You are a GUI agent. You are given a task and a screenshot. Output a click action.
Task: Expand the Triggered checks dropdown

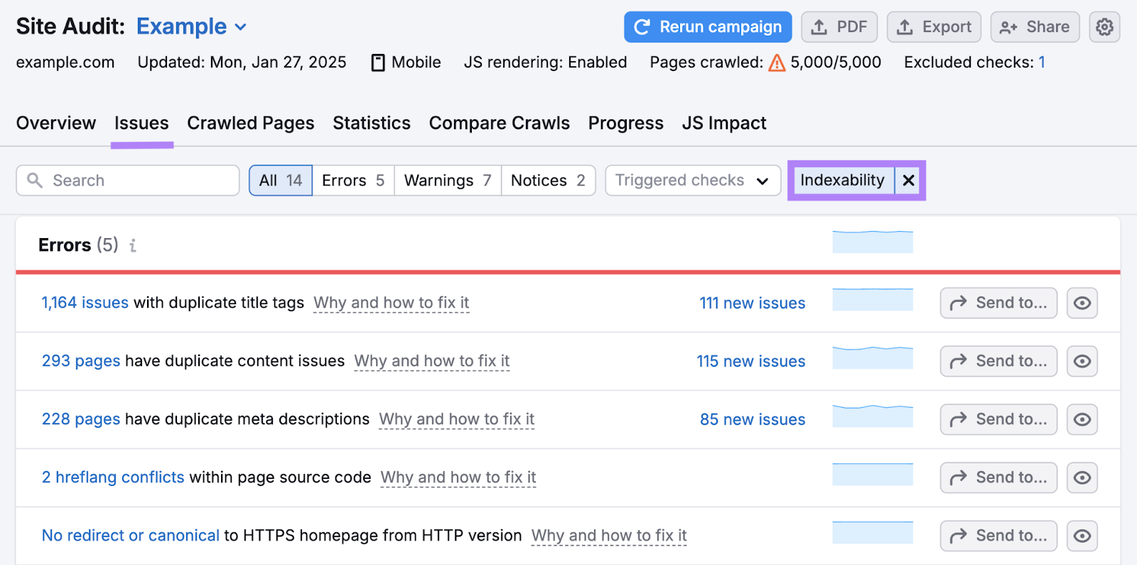tap(693, 181)
